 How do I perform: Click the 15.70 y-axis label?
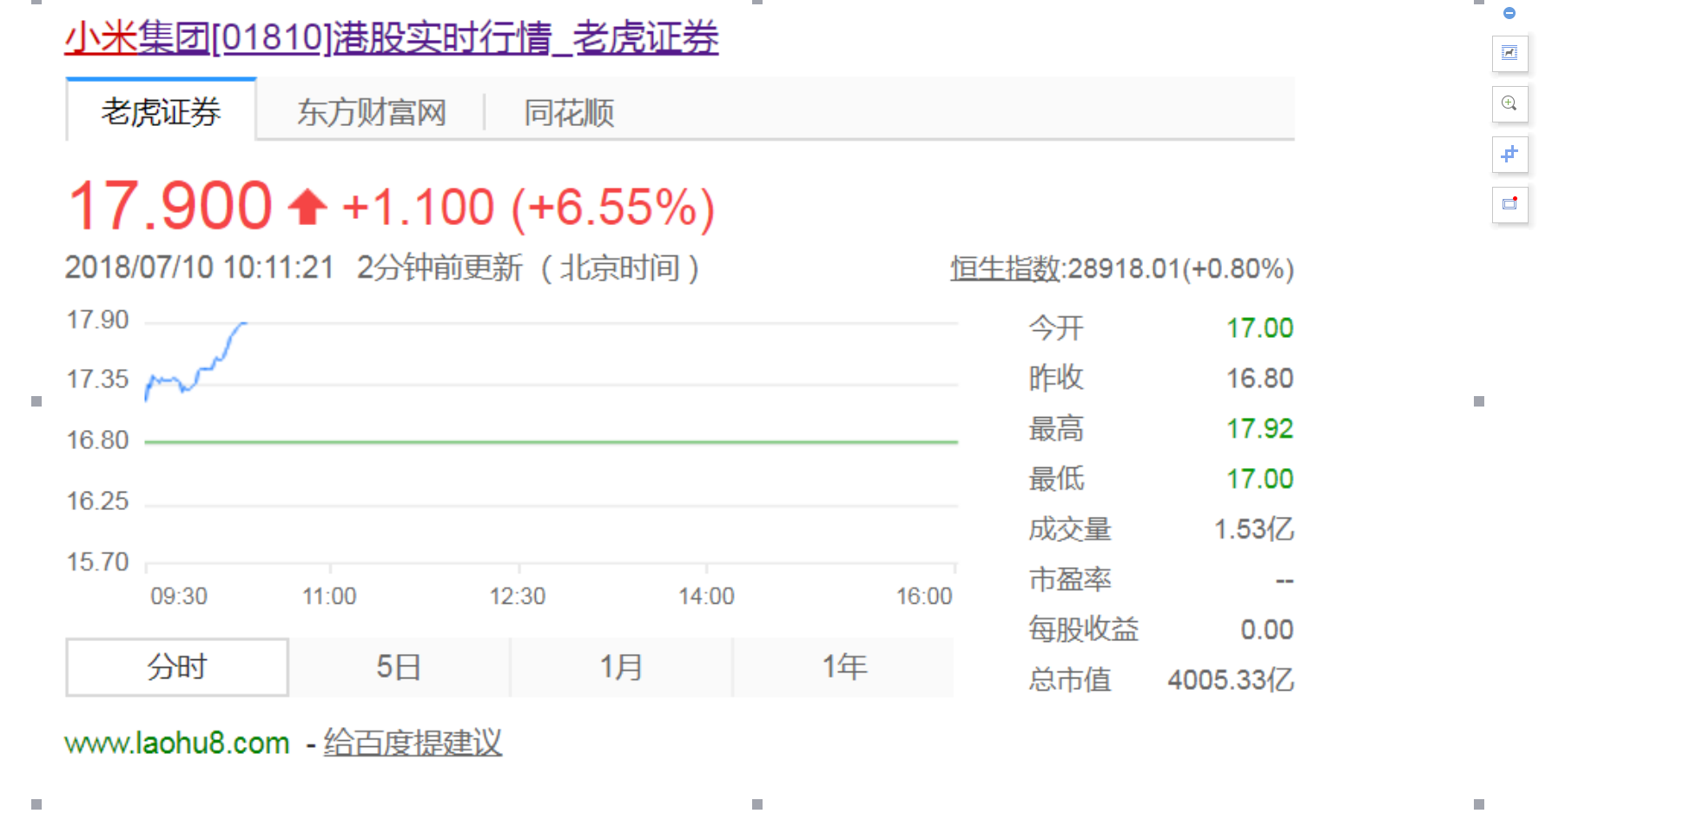pos(97,562)
